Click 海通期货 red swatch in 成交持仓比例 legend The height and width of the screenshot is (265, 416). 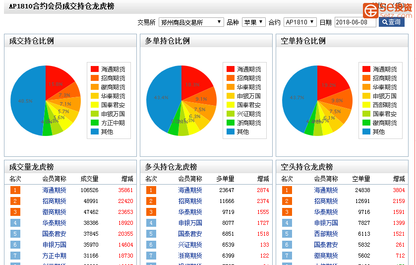click(x=95, y=69)
